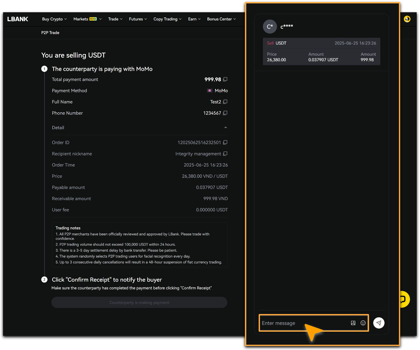Open the Copy Trading dropdown menu
420x350 pixels.
[167, 19]
